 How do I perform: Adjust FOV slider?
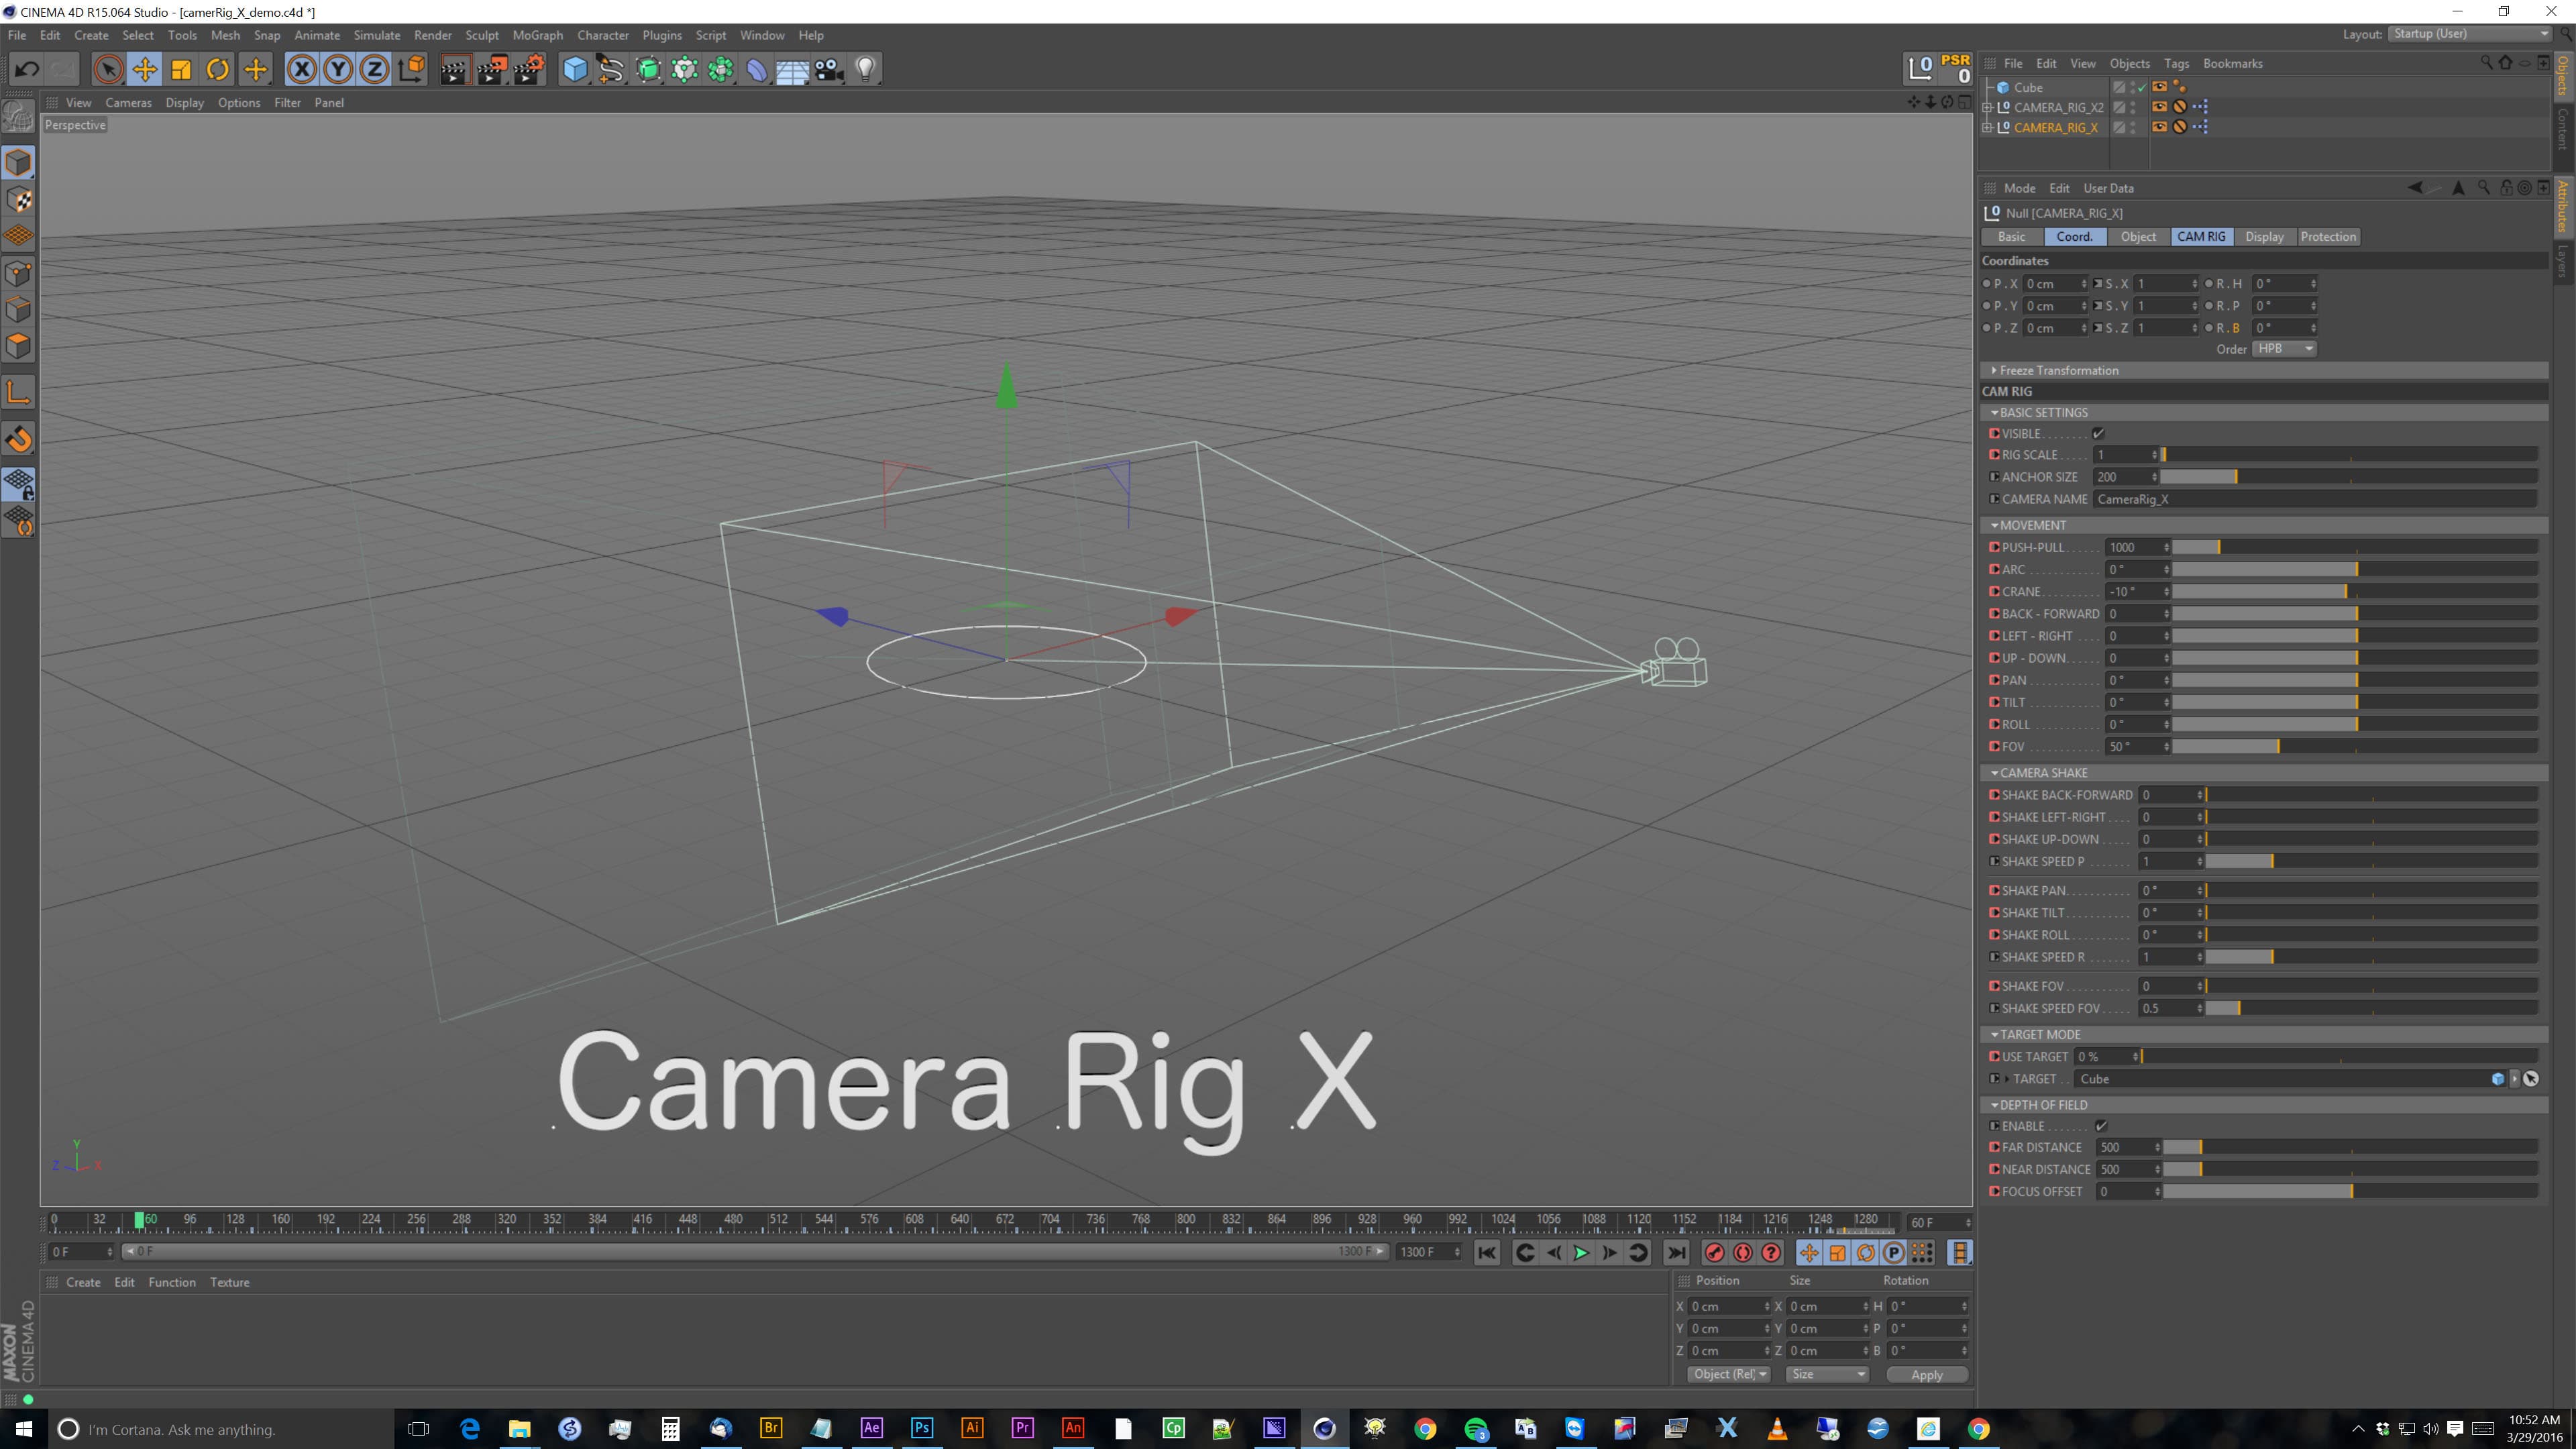coord(2354,746)
